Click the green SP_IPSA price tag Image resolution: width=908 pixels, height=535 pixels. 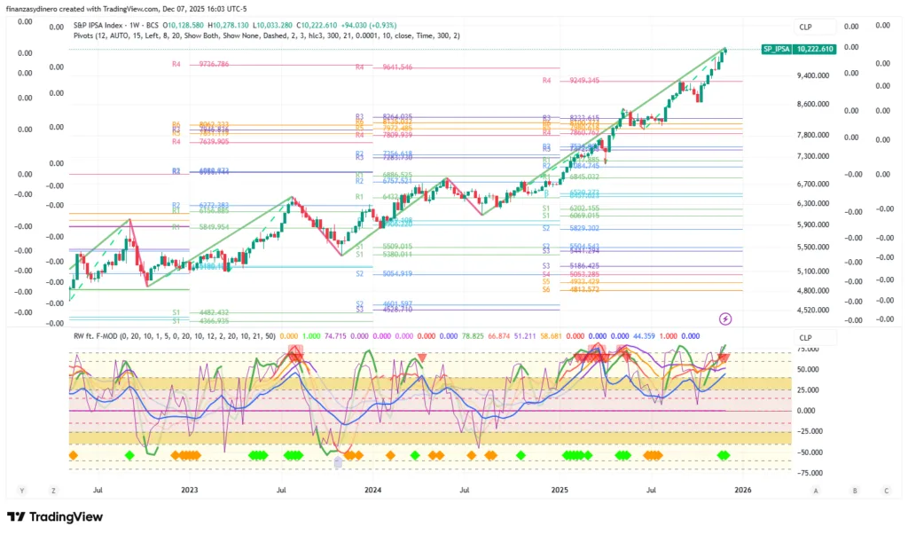click(x=778, y=50)
